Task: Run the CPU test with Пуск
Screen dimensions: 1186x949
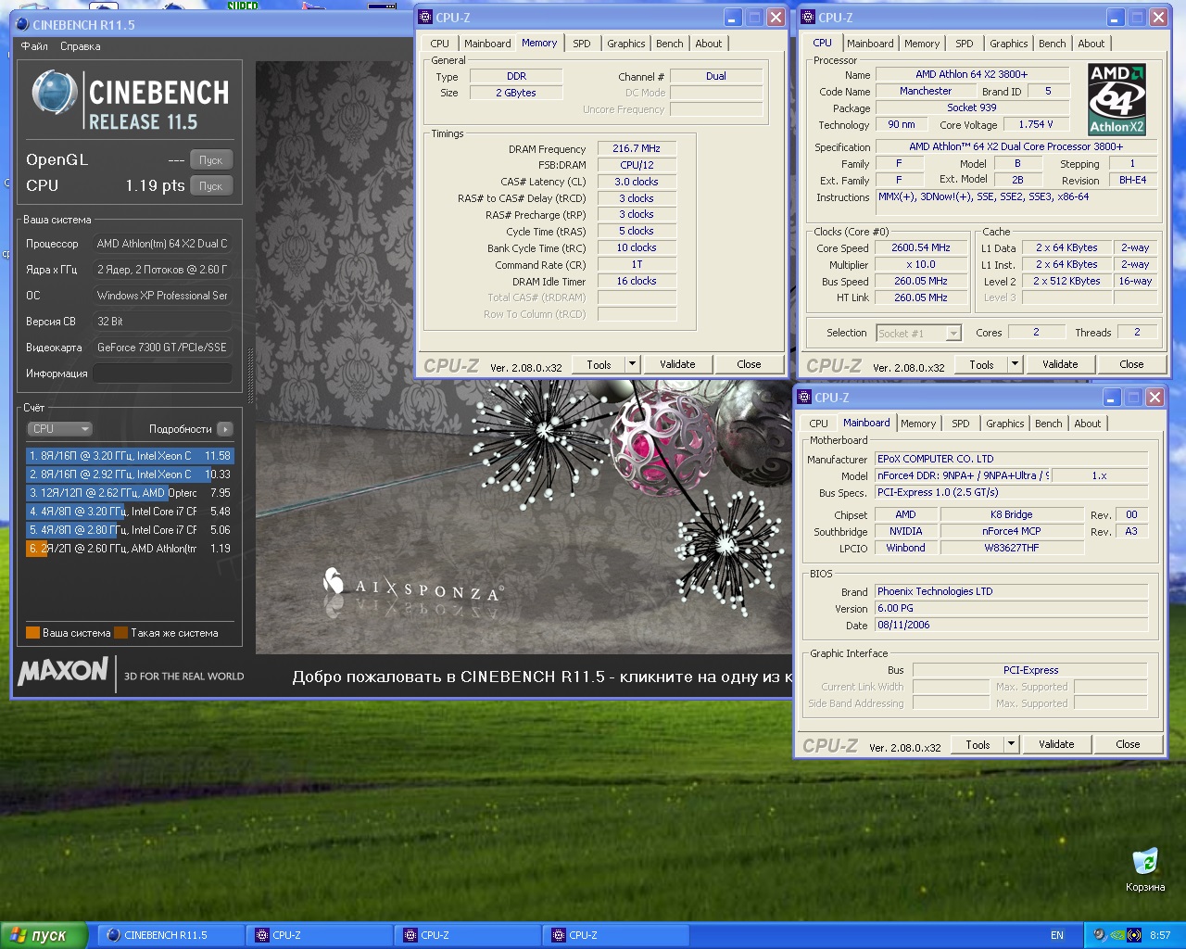Action: (x=210, y=186)
